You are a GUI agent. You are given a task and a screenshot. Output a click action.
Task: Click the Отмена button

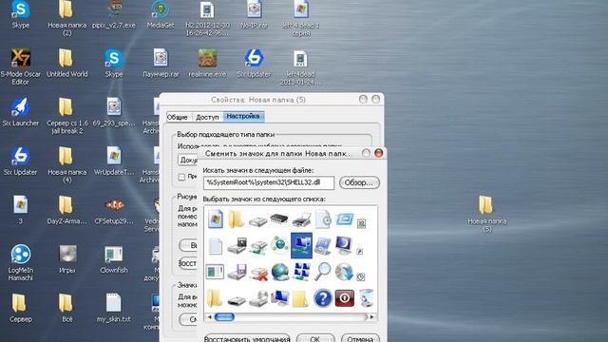(x=360, y=338)
